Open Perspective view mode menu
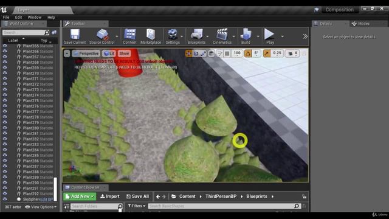Screen dimensions: 389x219 (86, 54)
